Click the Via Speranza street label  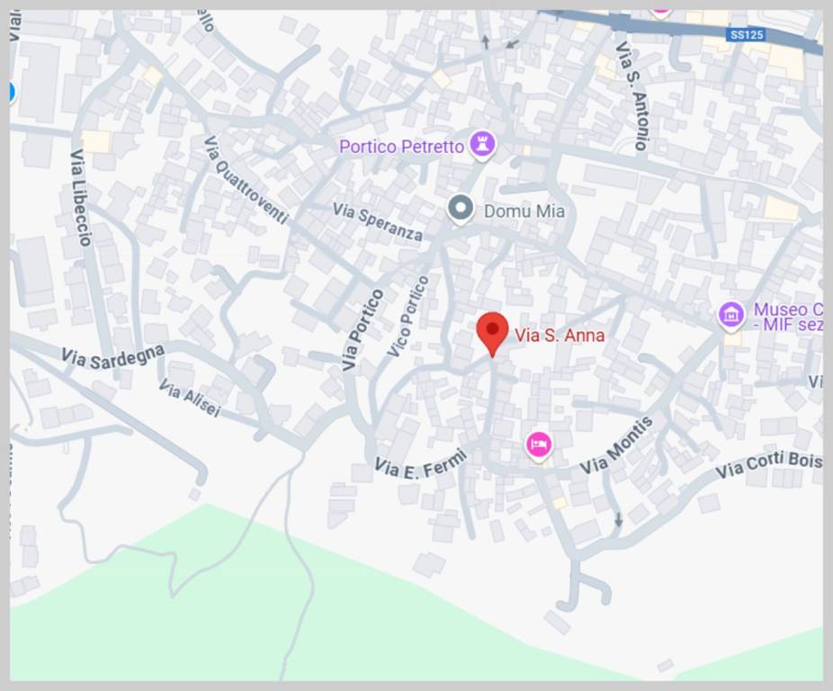pos(378,222)
